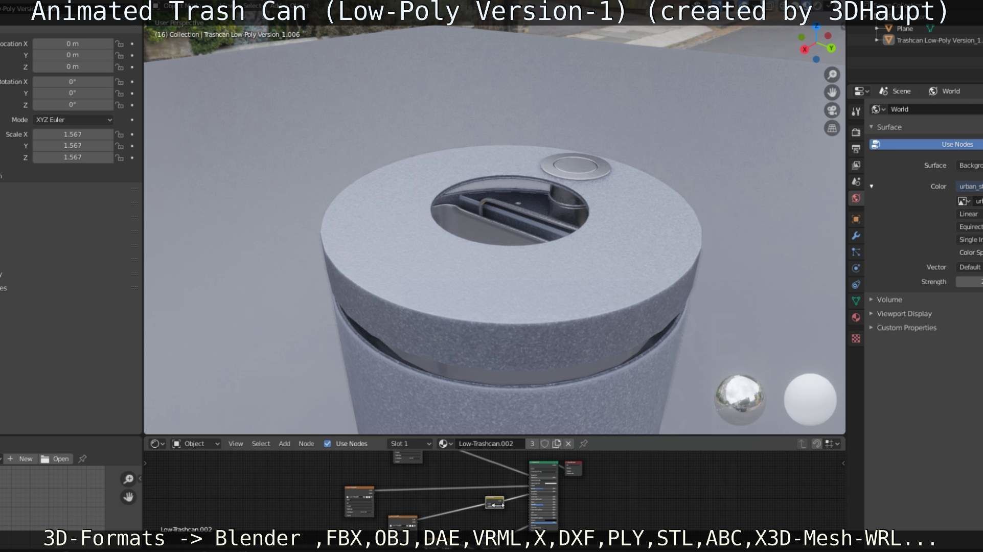
Task: Open the View Layer properties tab icon
Action: (856, 165)
